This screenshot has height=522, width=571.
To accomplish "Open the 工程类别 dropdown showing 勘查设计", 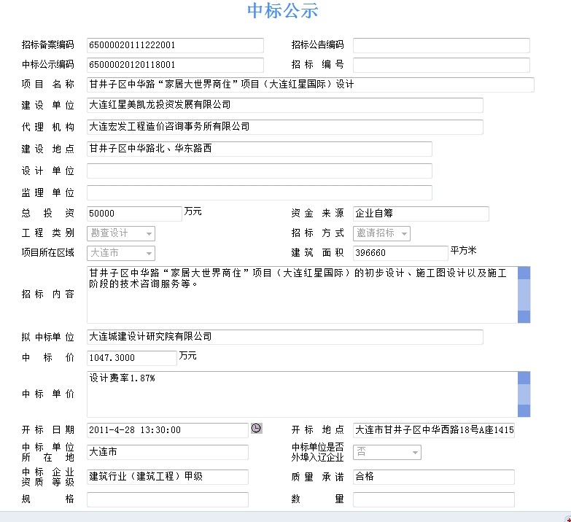I will tap(121, 233).
